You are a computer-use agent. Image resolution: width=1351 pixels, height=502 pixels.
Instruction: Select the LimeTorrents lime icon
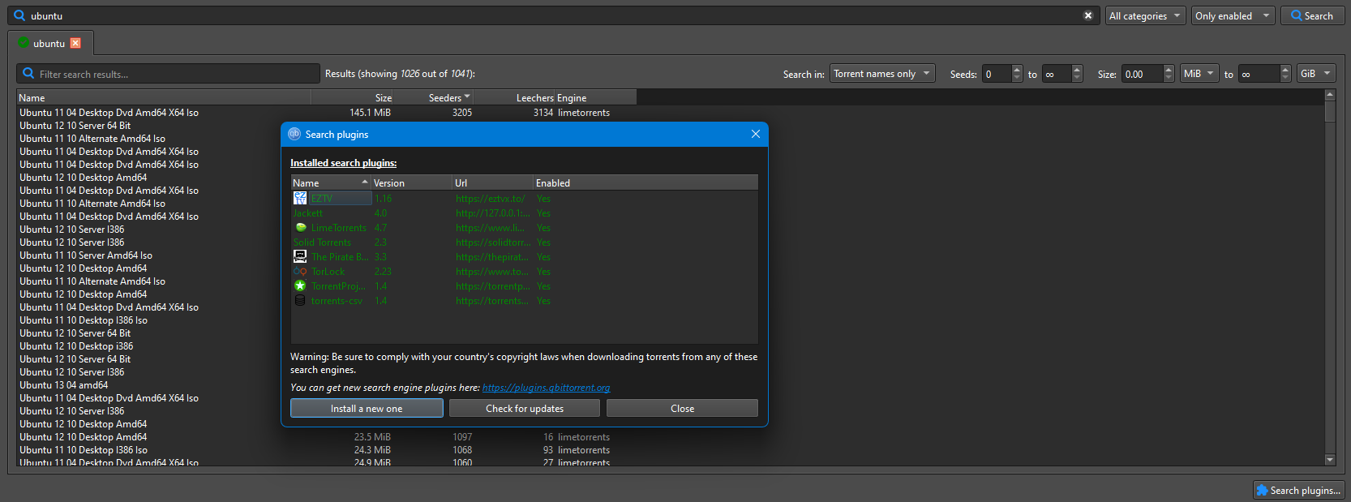[x=301, y=227]
